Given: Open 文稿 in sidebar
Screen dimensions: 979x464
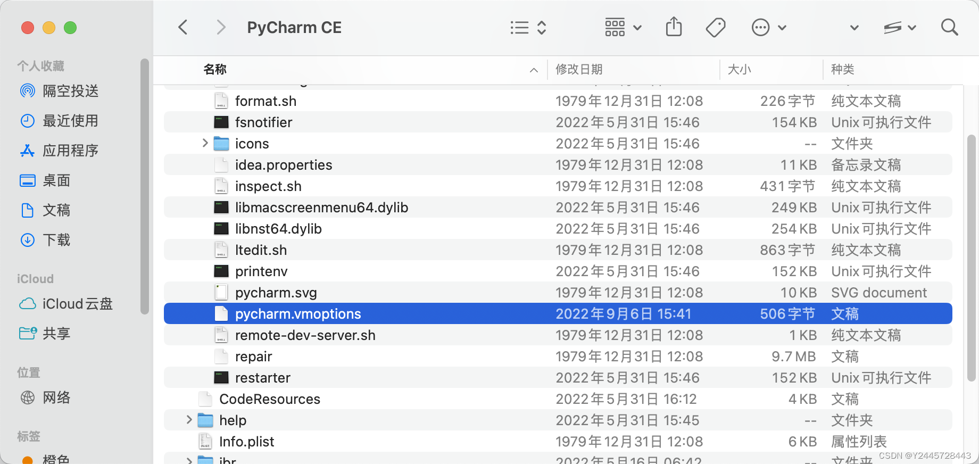Looking at the screenshot, I should 45,210.
